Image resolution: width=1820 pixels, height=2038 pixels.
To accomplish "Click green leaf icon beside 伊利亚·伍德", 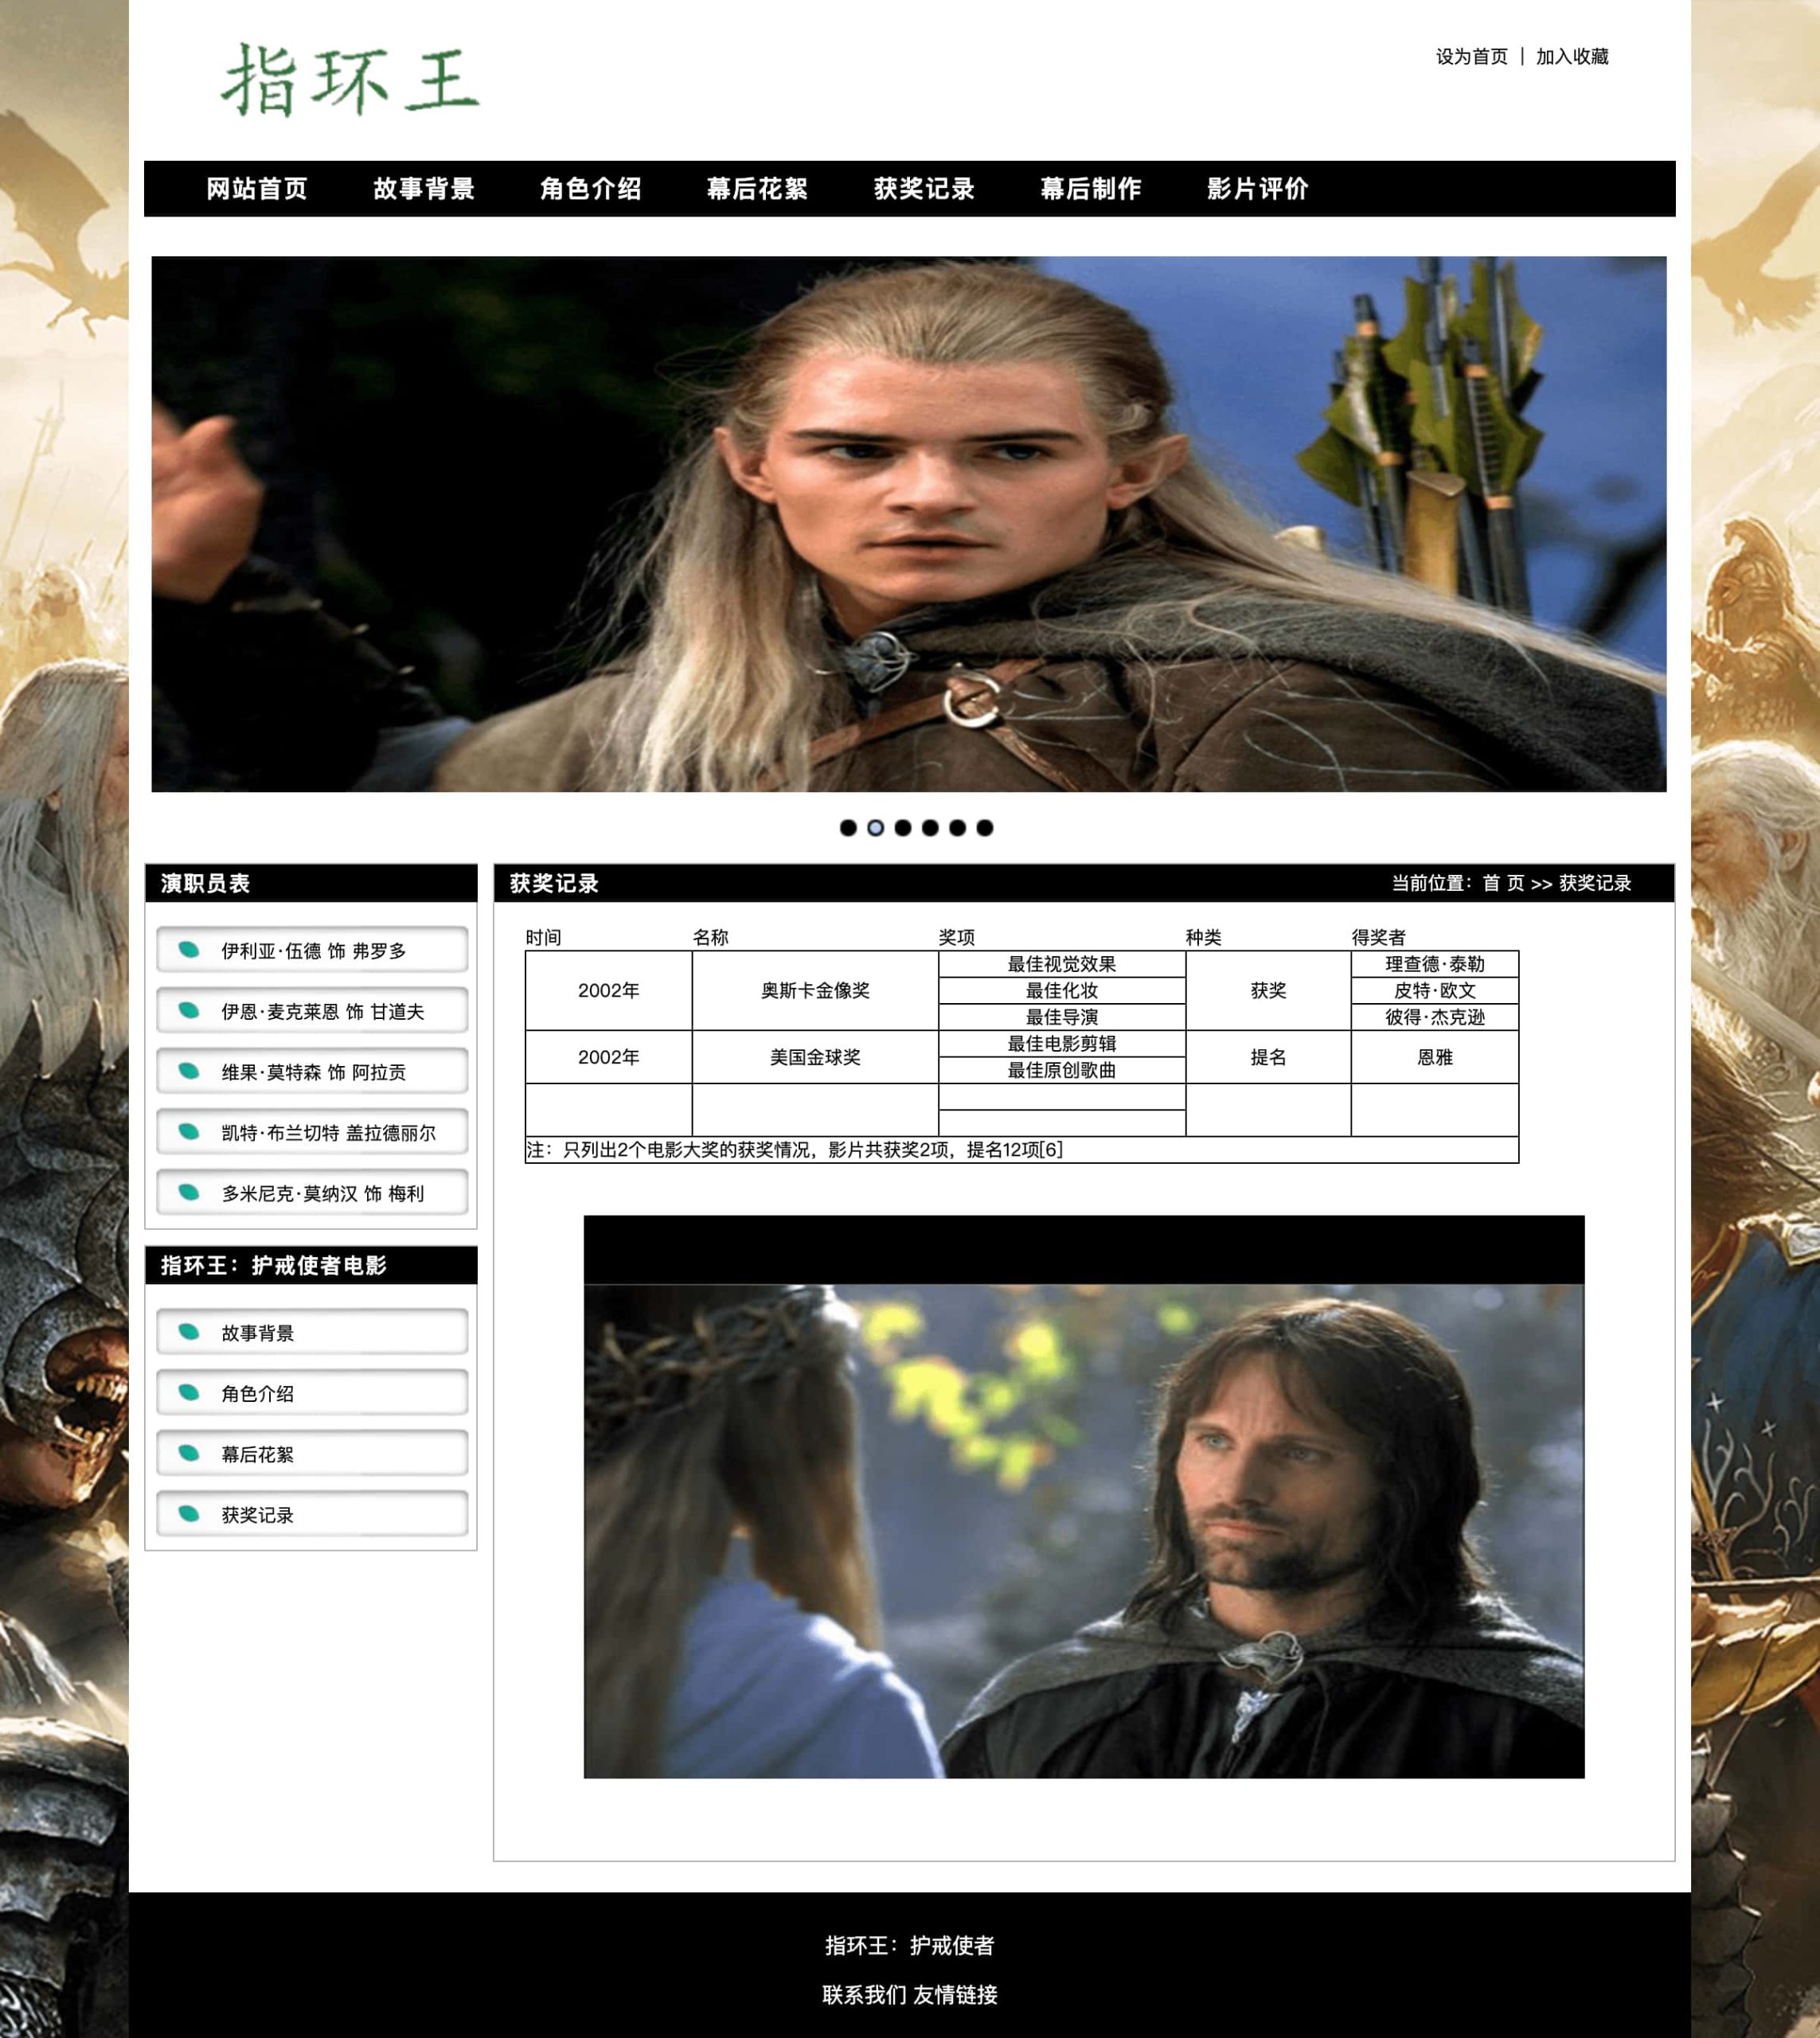I will pos(188,949).
